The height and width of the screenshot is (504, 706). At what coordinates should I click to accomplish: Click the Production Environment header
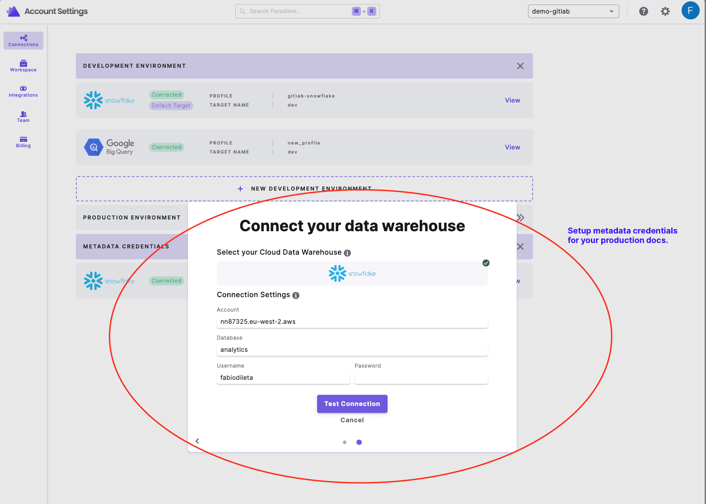pos(132,218)
